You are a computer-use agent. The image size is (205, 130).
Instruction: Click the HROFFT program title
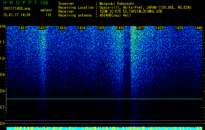click(x=20, y=3)
